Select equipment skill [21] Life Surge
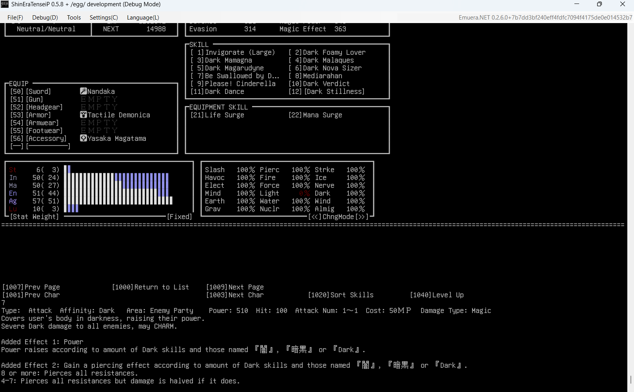 (x=217, y=115)
